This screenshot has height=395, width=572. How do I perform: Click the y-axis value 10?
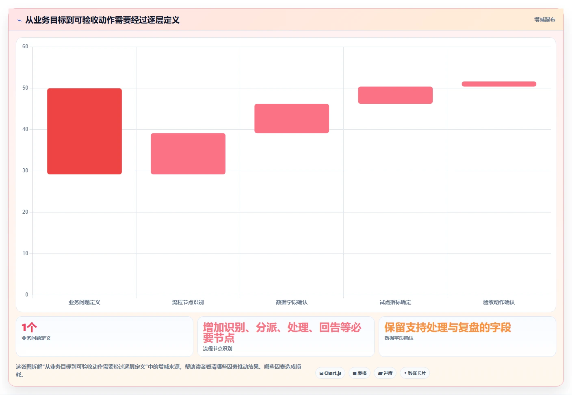pos(25,253)
